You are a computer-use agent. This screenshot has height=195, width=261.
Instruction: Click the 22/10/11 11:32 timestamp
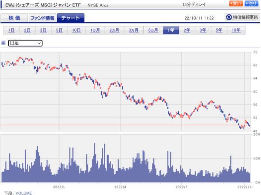click(199, 18)
